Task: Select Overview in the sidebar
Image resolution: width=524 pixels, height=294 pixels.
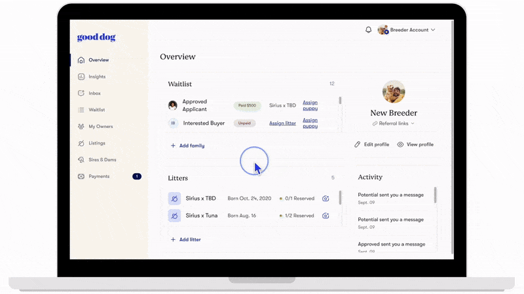Action: pyautogui.click(x=98, y=60)
